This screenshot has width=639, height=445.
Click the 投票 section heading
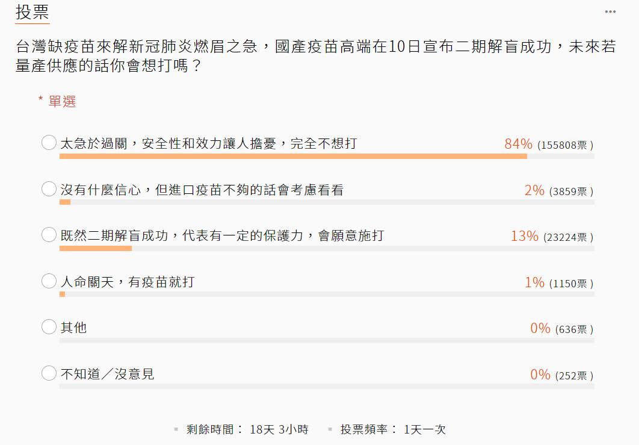(32, 12)
